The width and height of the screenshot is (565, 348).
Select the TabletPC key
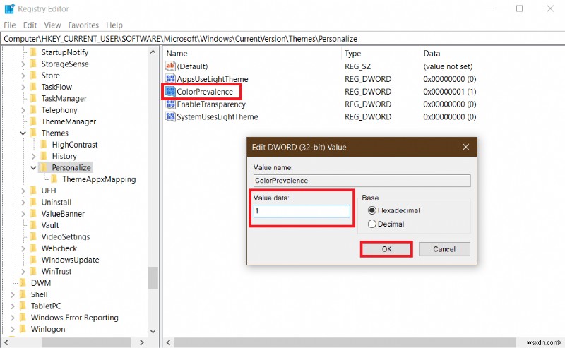point(46,306)
